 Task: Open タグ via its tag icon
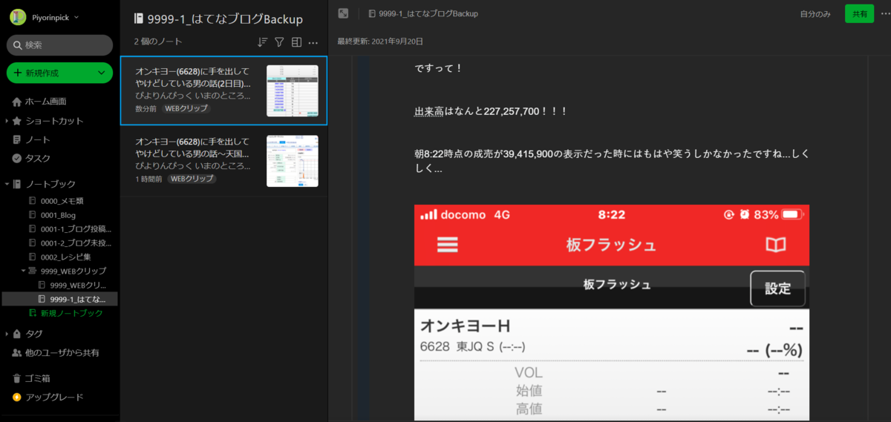point(17,334)
